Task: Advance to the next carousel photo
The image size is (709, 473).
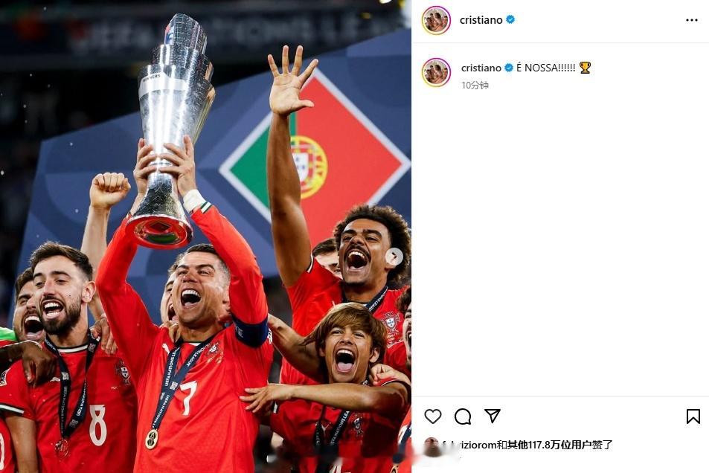Action: coord(394,257)
